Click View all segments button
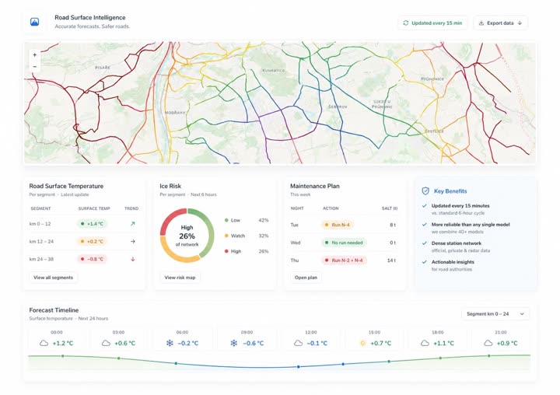 pos(53,278)
